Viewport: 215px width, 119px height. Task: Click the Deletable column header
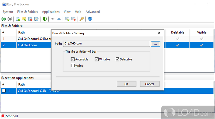click(x=178, y=32)
